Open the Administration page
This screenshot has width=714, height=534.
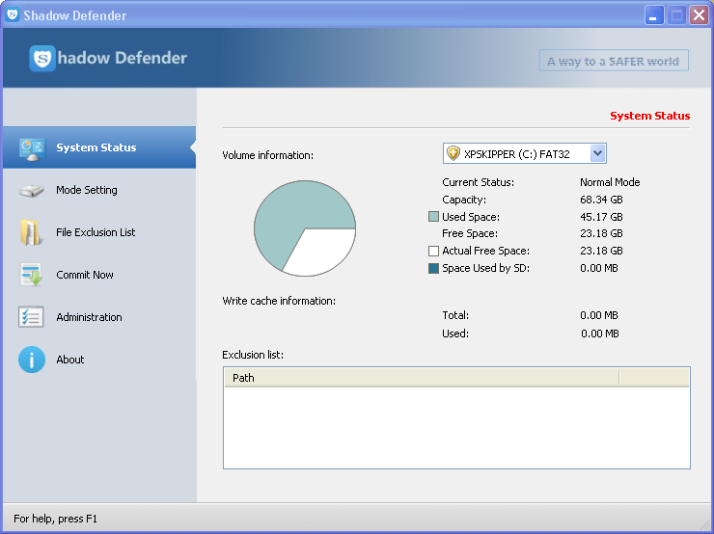click(89, 317)
